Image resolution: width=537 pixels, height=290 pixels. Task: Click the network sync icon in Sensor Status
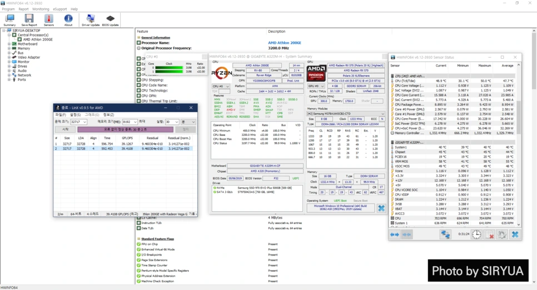click(445, 235)
